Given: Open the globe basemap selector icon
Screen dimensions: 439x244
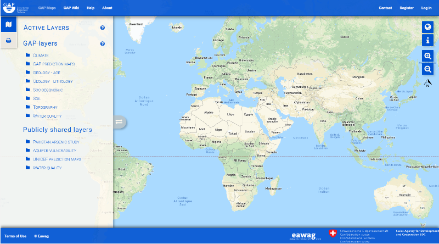Looking at the screenshot, I should coord(427,27).
